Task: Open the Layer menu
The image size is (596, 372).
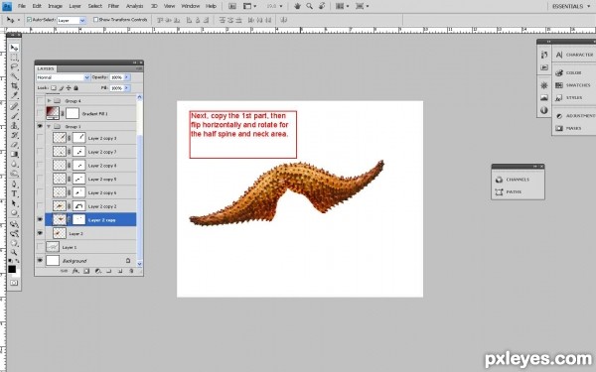Action: pyautogui.click(x=74, y=6)
